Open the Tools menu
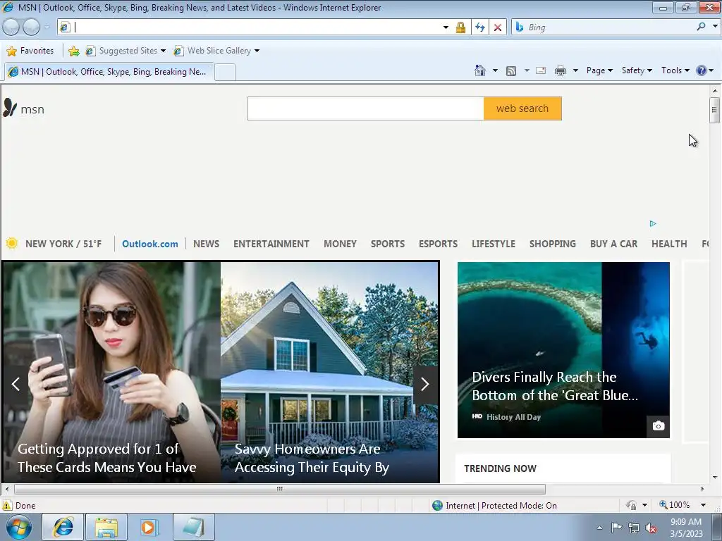 [675, 70]
